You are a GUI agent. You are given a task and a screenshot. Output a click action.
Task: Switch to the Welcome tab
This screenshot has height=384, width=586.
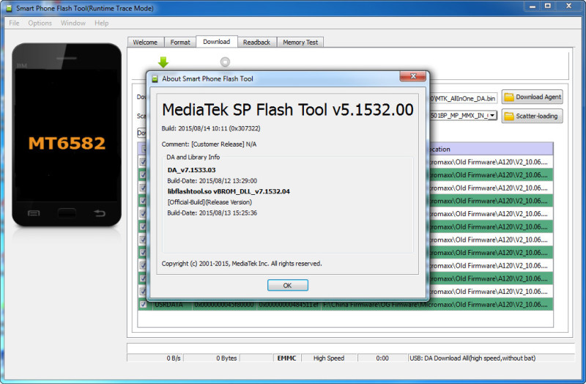click(145, 43)
